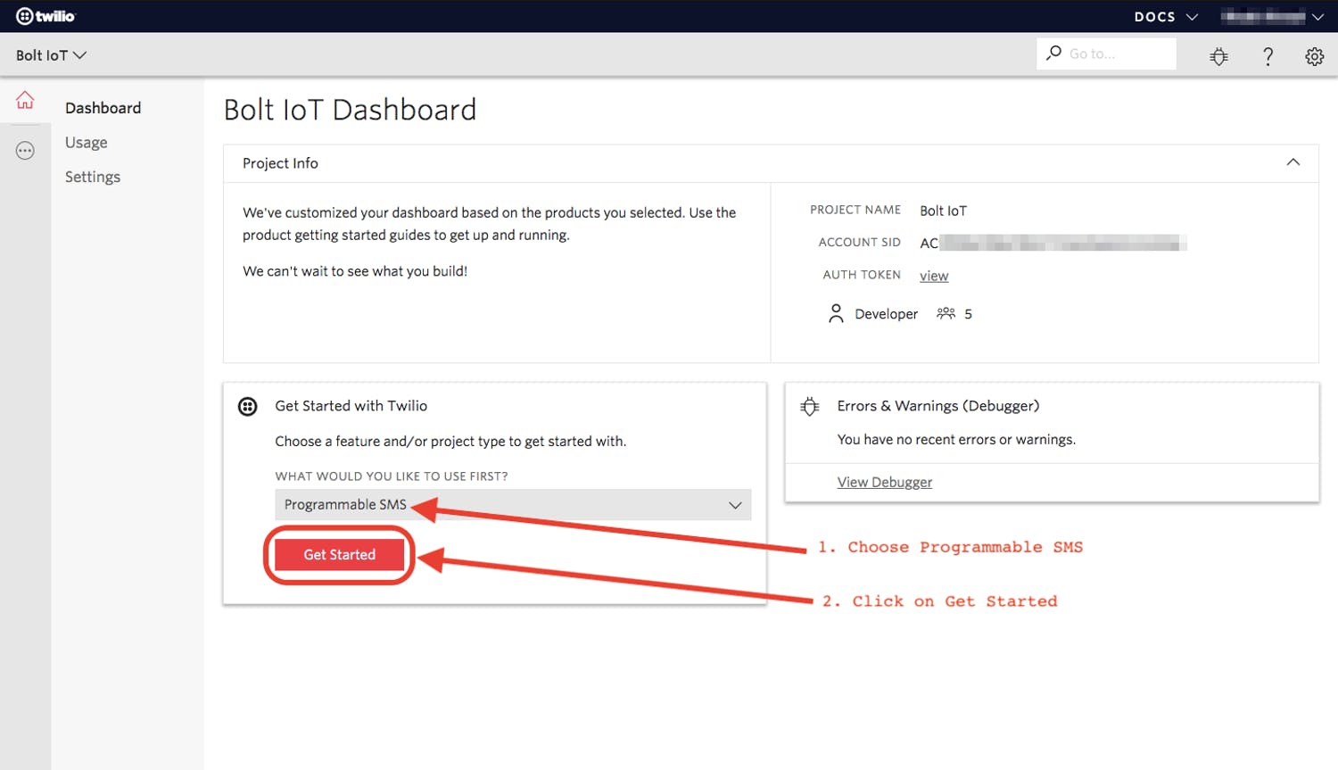Click the Developer person icon

(836, 313)
